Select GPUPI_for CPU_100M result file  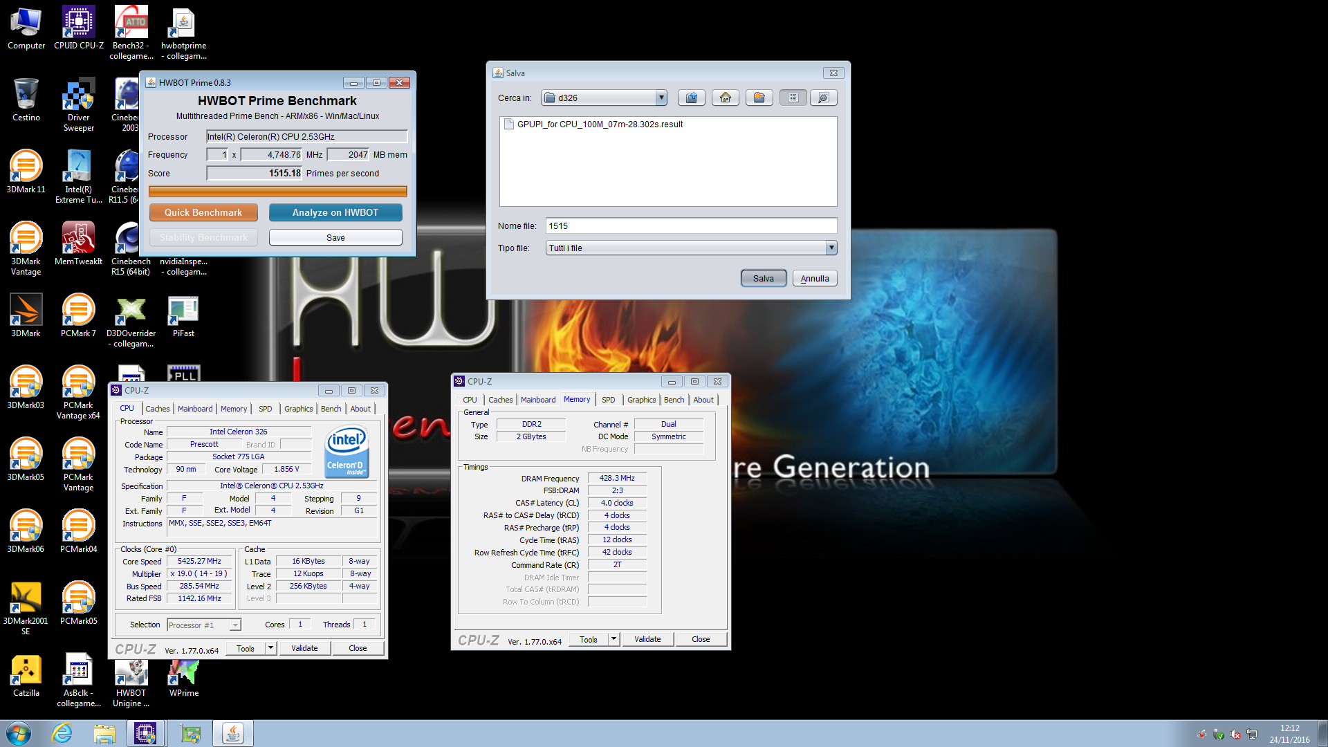593,124
